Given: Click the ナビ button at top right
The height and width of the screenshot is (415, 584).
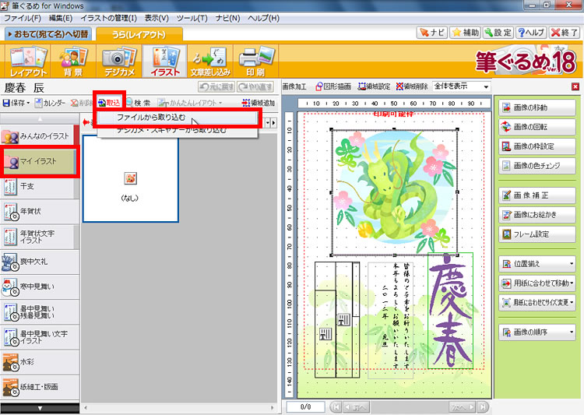Looking at the screenshot, I should pyautogui.click(x=431, y=33).
